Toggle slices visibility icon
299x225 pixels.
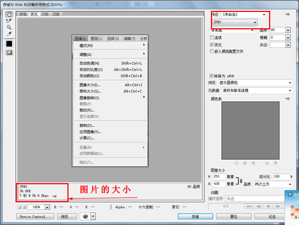[9, 52]
